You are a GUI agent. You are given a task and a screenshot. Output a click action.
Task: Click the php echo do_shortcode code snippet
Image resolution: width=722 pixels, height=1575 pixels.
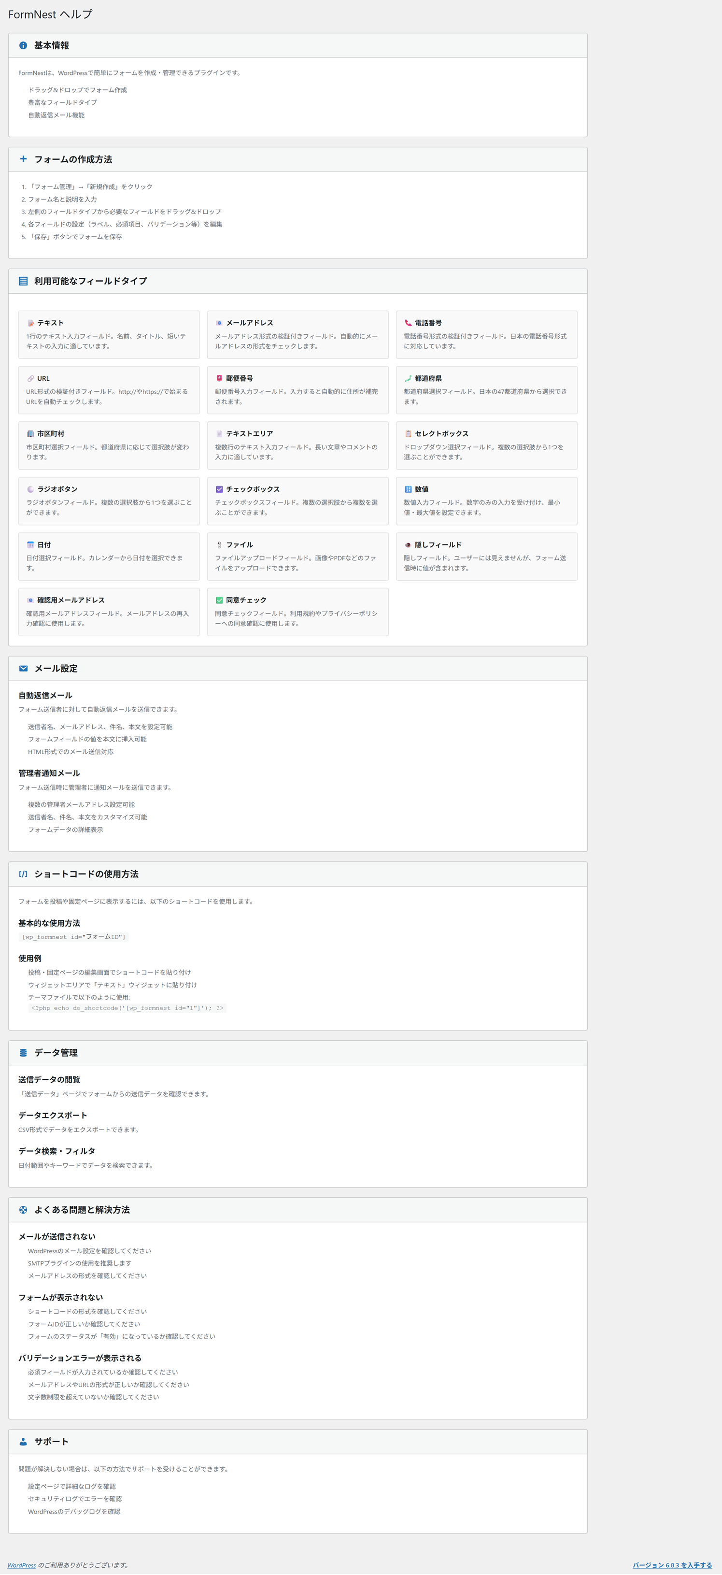[x=127, y=1008]
